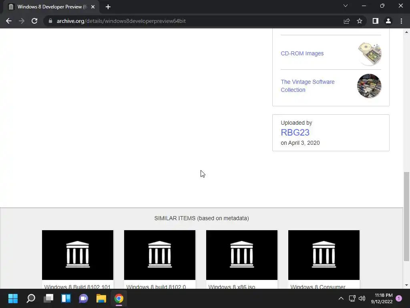Open the Windows 8 Consumer item thumbnail
Image resolution: width=410 pixels, height=308 pixels.
324,255
